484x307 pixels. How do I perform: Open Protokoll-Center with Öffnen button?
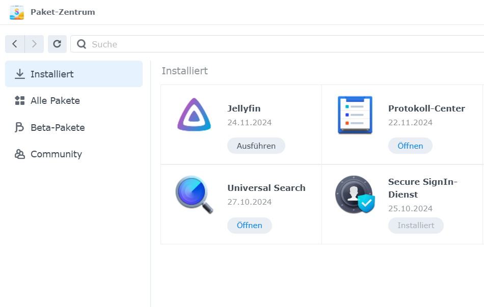tap(410, 146)
